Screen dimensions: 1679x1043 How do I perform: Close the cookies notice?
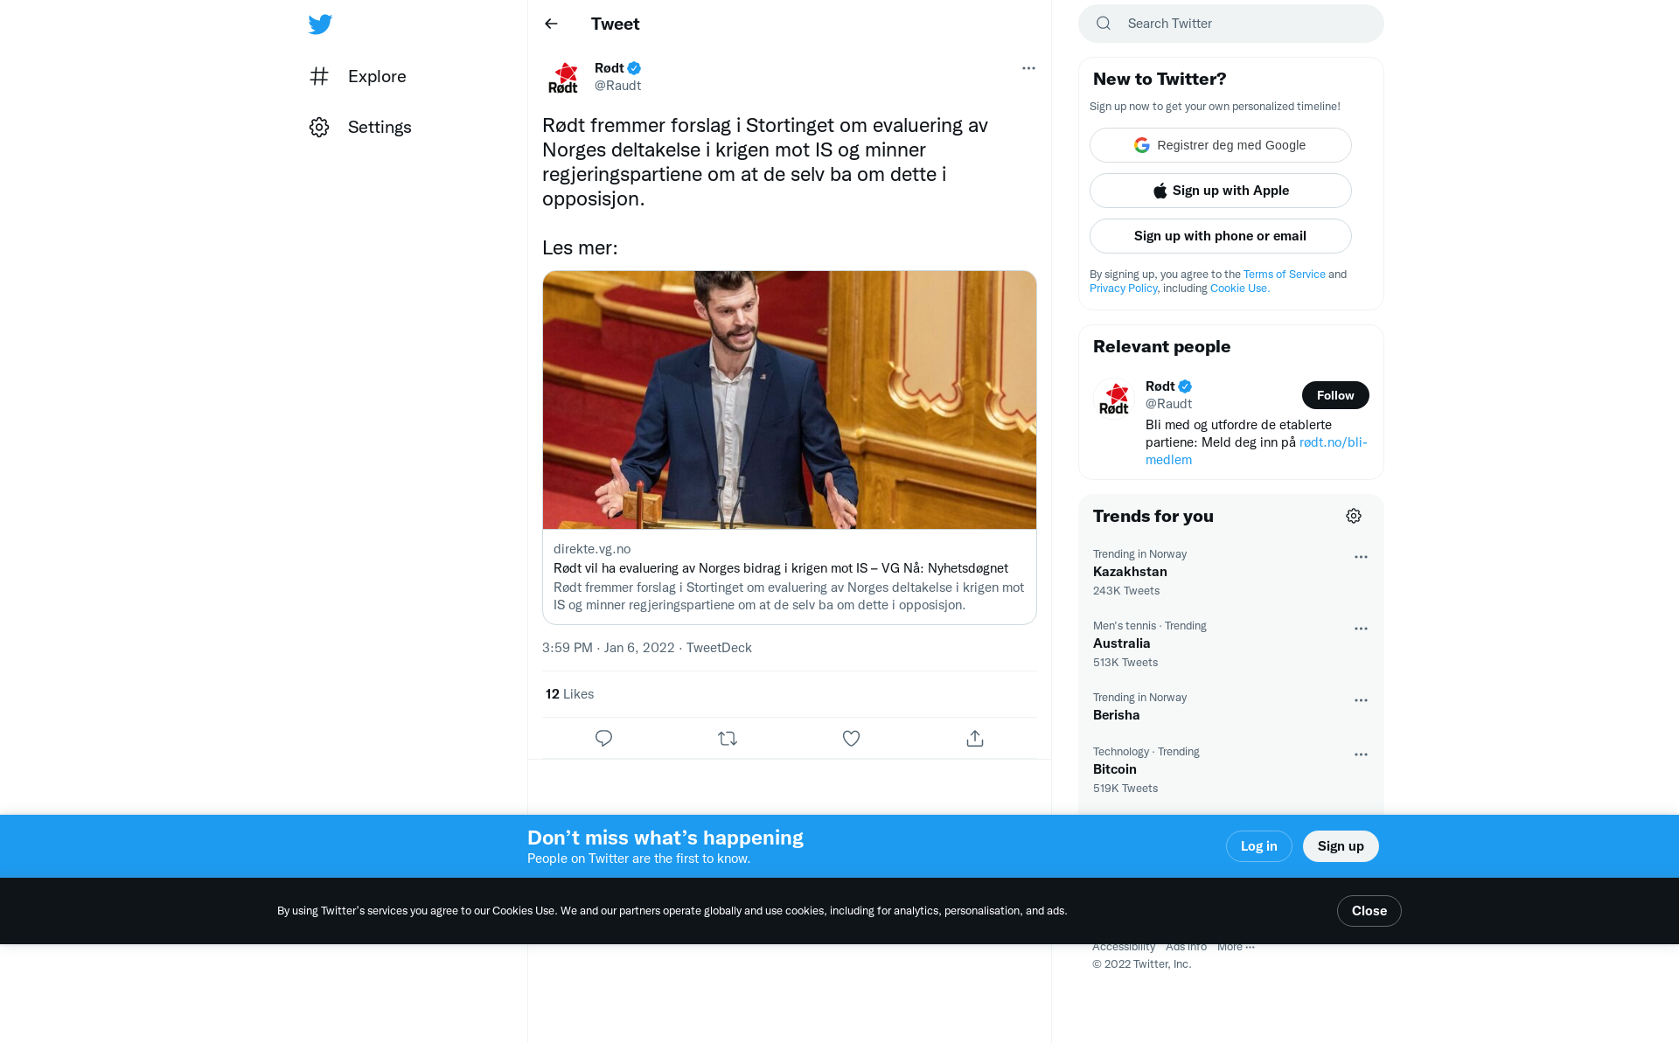click(x=1369, y=911)
